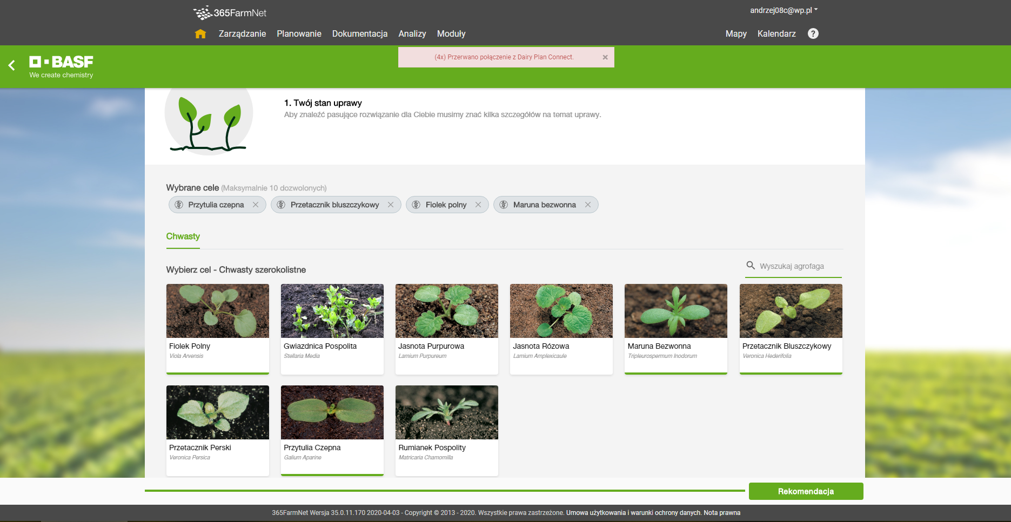Open the help question mark icon
This screenshot has width=1011, height=522.
coord(813,33)
